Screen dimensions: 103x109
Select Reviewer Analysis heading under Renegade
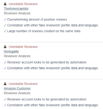(17, 56)
